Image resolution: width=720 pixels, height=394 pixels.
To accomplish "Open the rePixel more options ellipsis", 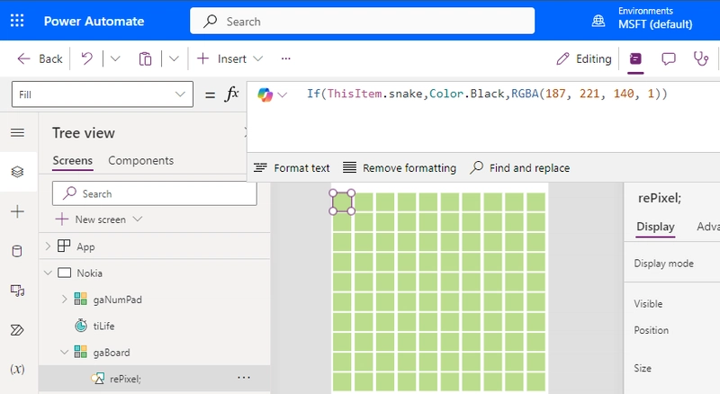I will 244,378.
